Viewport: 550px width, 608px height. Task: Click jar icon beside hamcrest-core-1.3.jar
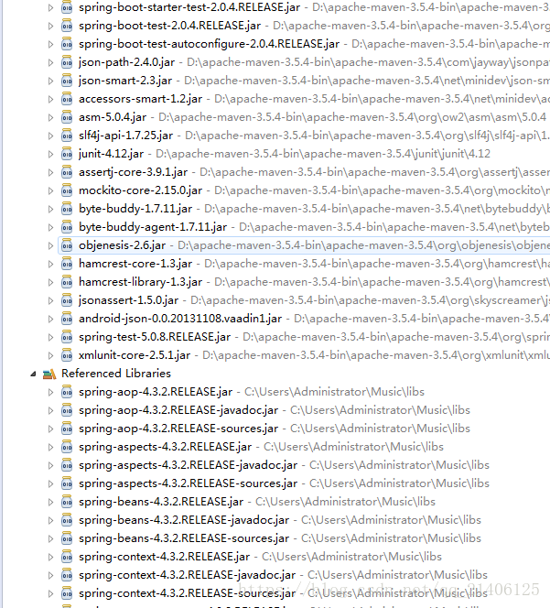point(67,264)
